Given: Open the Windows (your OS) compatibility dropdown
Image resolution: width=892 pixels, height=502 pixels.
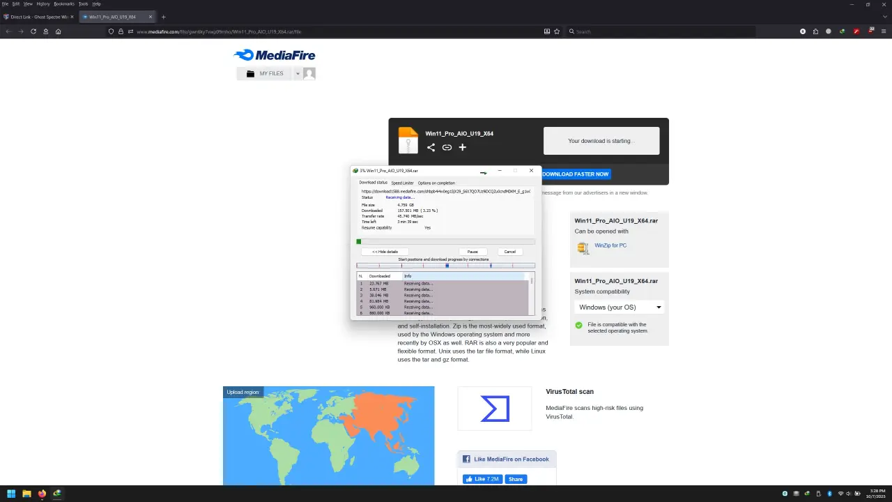Looking at the screenshot, I should click(x=620, y=307).
